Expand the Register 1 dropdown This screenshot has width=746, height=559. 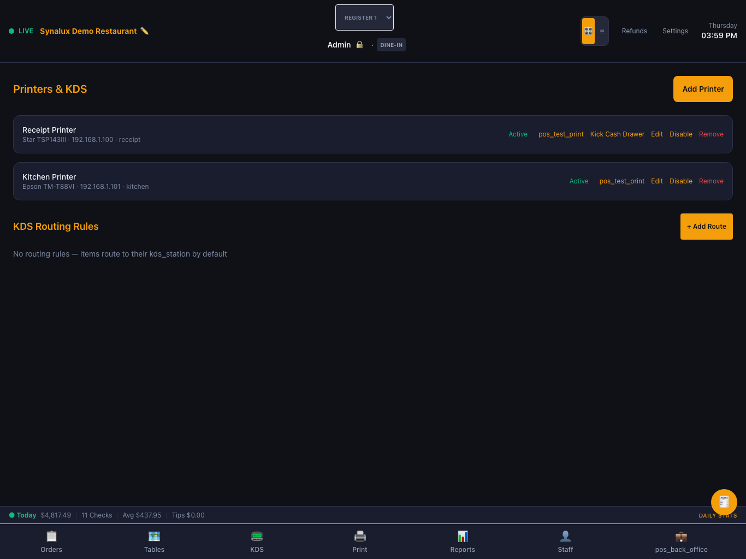(364, 17)
